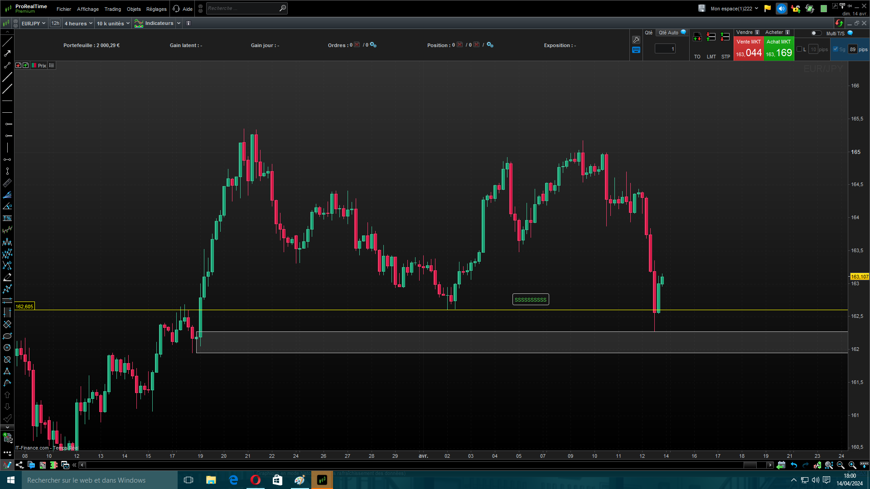Toggle the Multi T/S switch

[x=816, y=33]
